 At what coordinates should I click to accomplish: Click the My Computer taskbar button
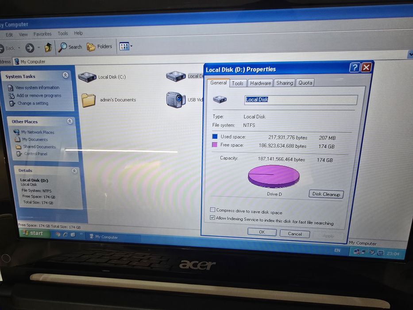(114, 237)
